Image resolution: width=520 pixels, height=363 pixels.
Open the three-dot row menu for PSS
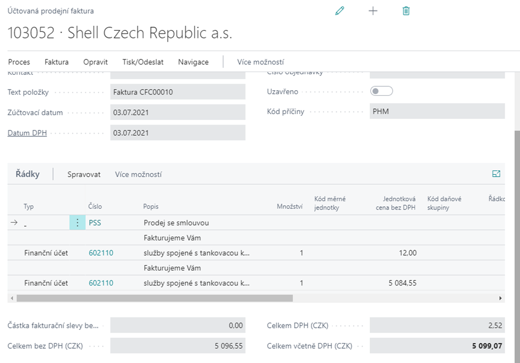[x=78, y=223]
